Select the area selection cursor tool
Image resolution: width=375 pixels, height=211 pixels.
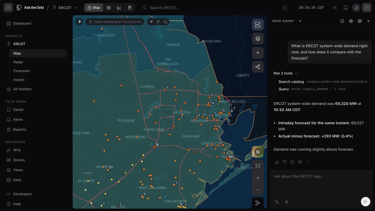[165, 22]
